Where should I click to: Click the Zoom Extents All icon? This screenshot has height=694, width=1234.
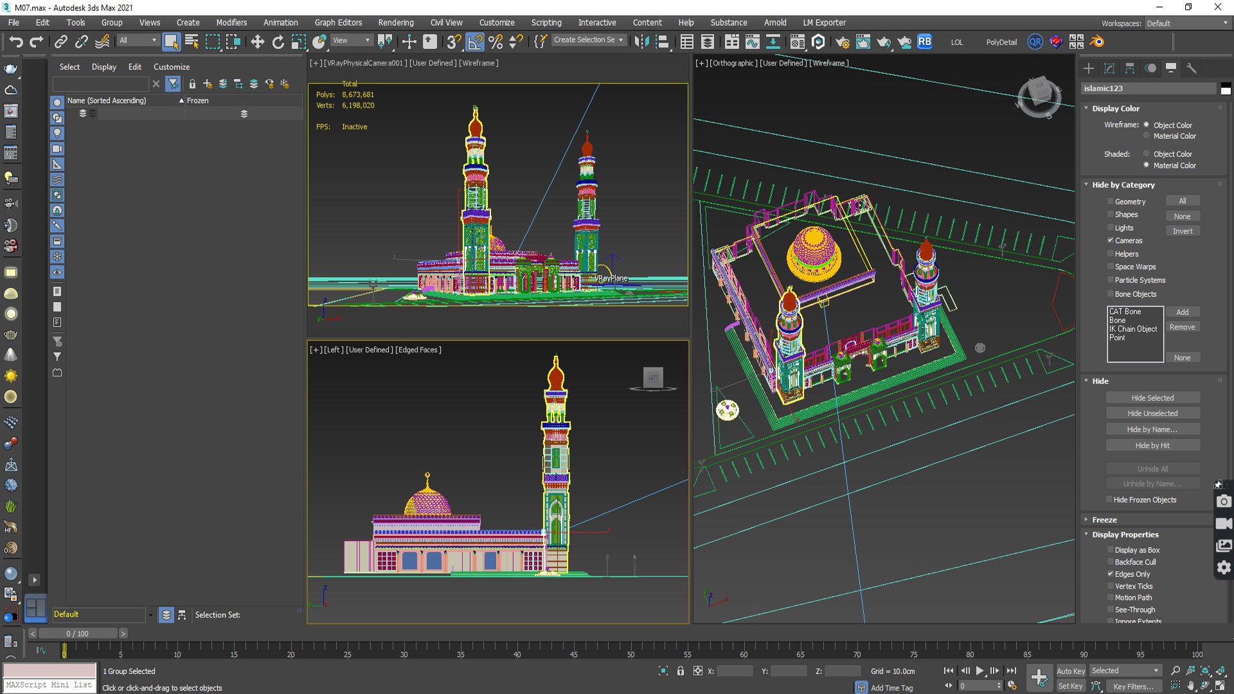(1220, 671)
